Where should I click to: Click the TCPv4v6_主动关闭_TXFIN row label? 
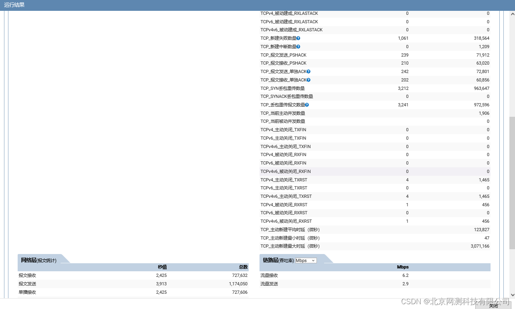(286, 146)
